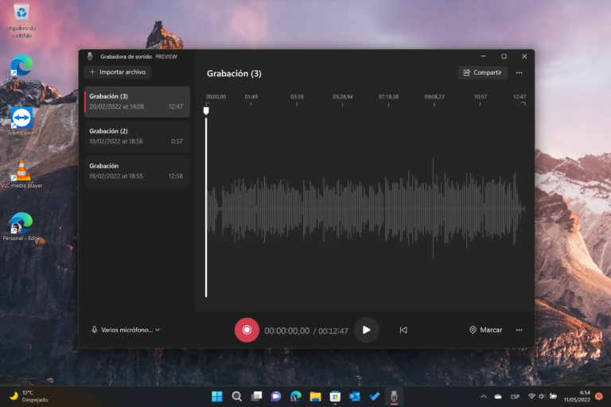Select Grabación (3) in recordings list

click(137, 102)
